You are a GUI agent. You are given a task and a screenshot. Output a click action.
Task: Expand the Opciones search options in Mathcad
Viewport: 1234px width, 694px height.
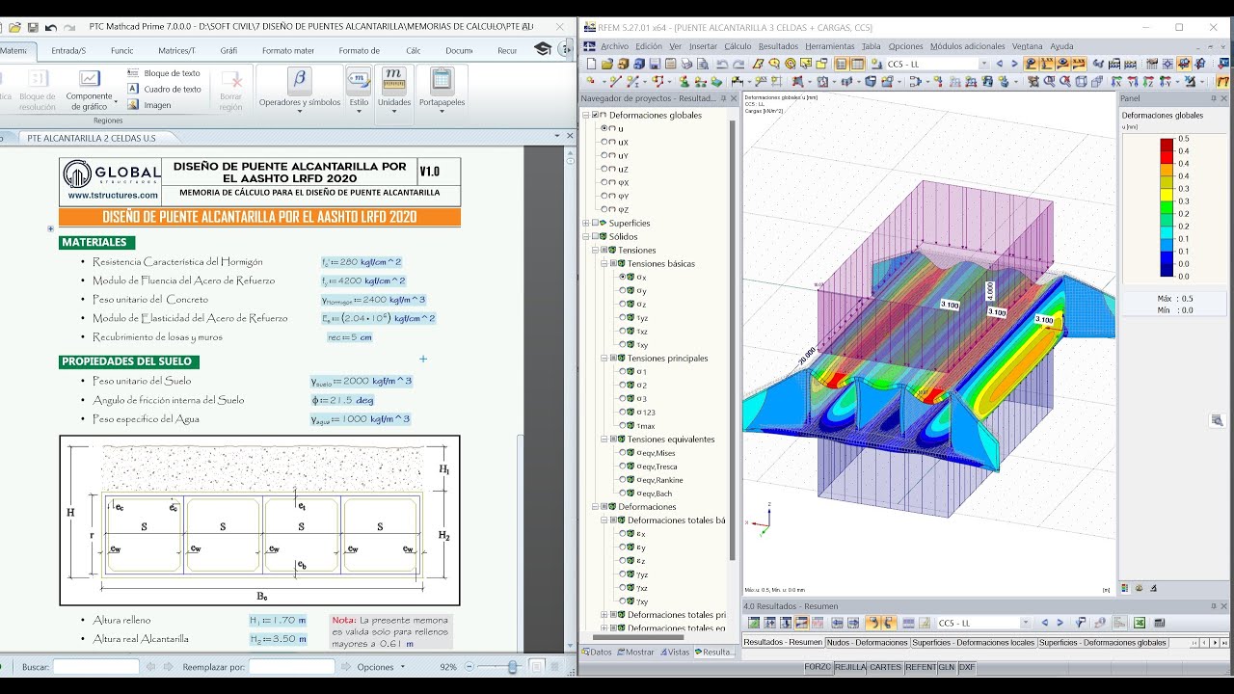(x=380, y=666)
